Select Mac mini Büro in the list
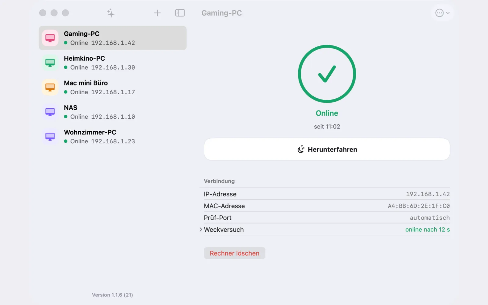The image size is (488, 305). click(113, 87)
